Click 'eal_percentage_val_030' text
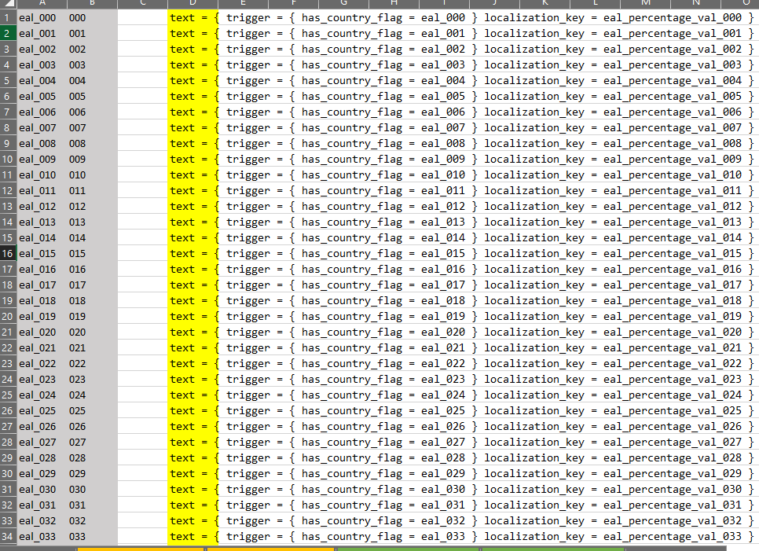 pos(673,490)
